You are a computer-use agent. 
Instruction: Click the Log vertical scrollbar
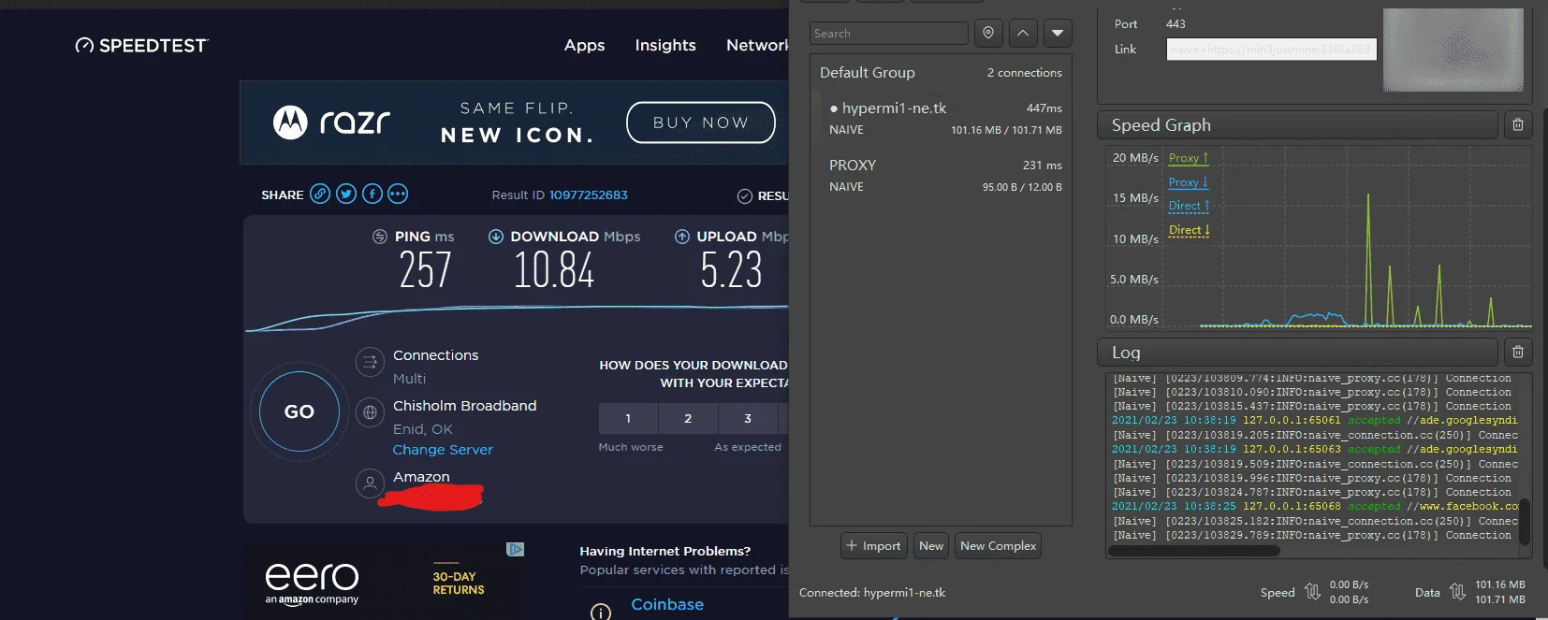point(1525,521)
